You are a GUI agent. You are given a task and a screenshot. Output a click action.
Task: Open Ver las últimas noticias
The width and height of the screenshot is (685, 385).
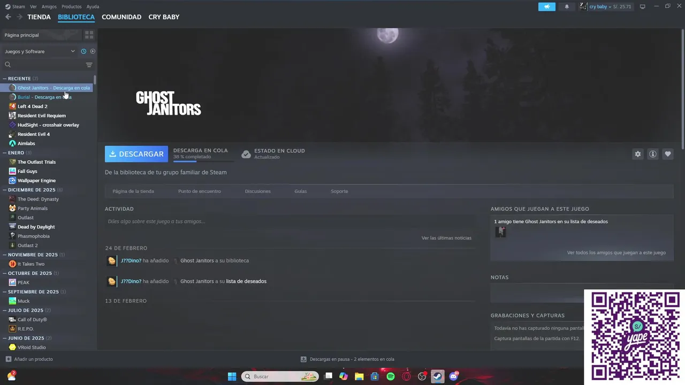446,238
